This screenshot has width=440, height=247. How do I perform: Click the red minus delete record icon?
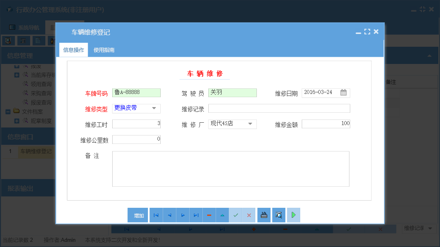[209, 215]
